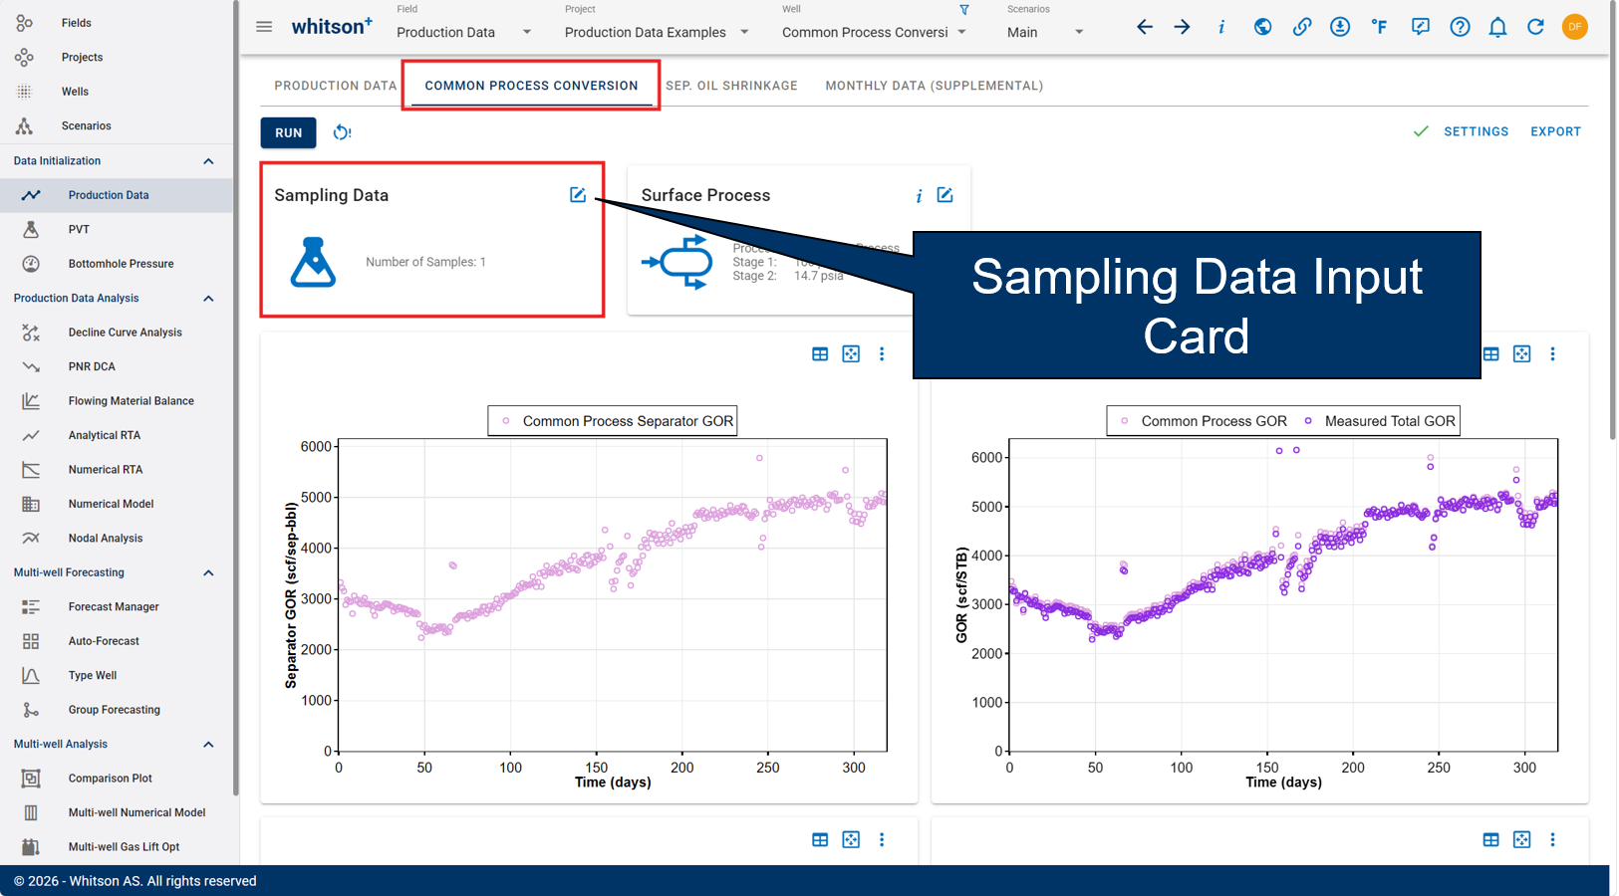
Task: Click the RUN button
Action: pyautogui.click(x=289, y=132)
